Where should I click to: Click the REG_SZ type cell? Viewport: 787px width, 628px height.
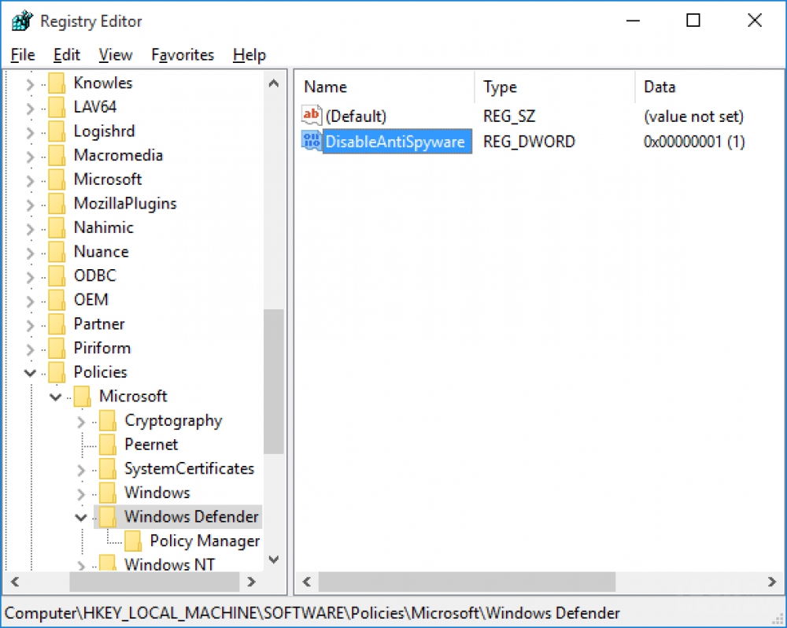pyautogui.click(x=509, y=116)
